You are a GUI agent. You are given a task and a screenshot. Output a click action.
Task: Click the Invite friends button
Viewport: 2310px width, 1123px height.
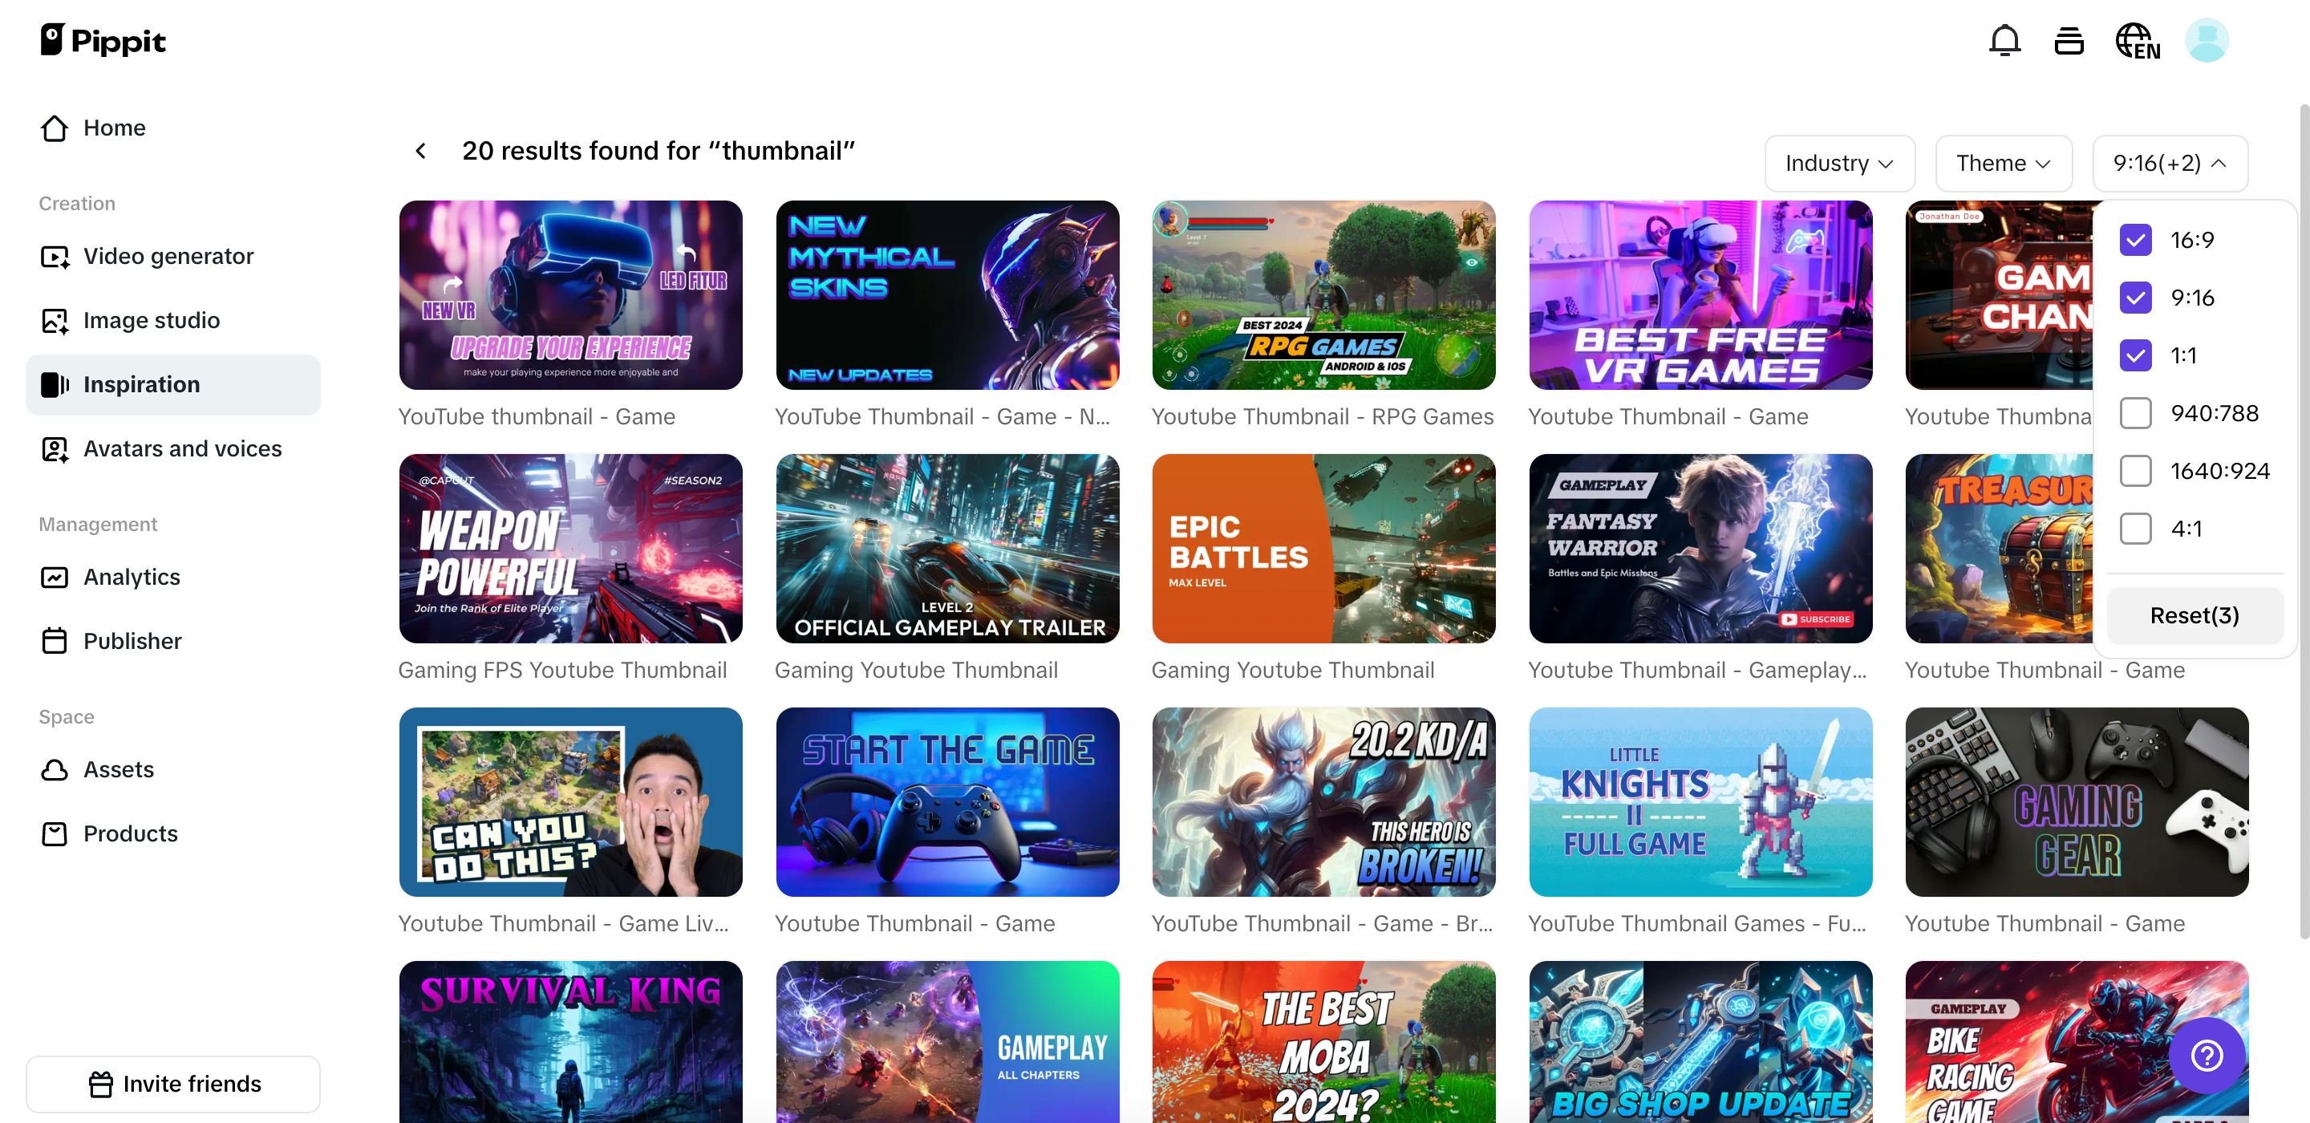point(173,1084)
